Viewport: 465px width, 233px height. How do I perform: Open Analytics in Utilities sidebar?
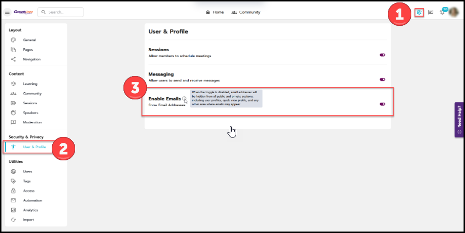[x=30, y=210]
